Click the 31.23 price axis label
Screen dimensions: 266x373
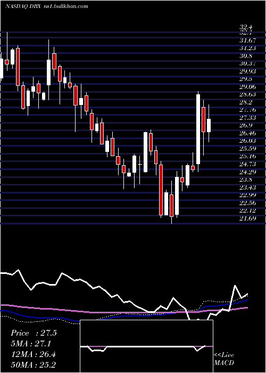[x=248, y=48]
